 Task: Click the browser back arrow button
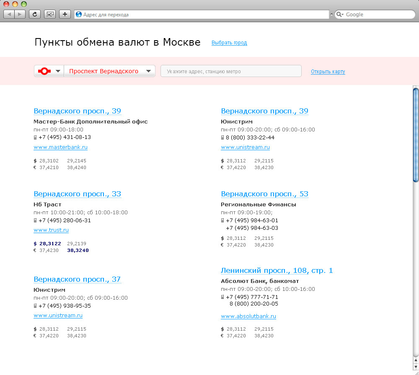9,14
